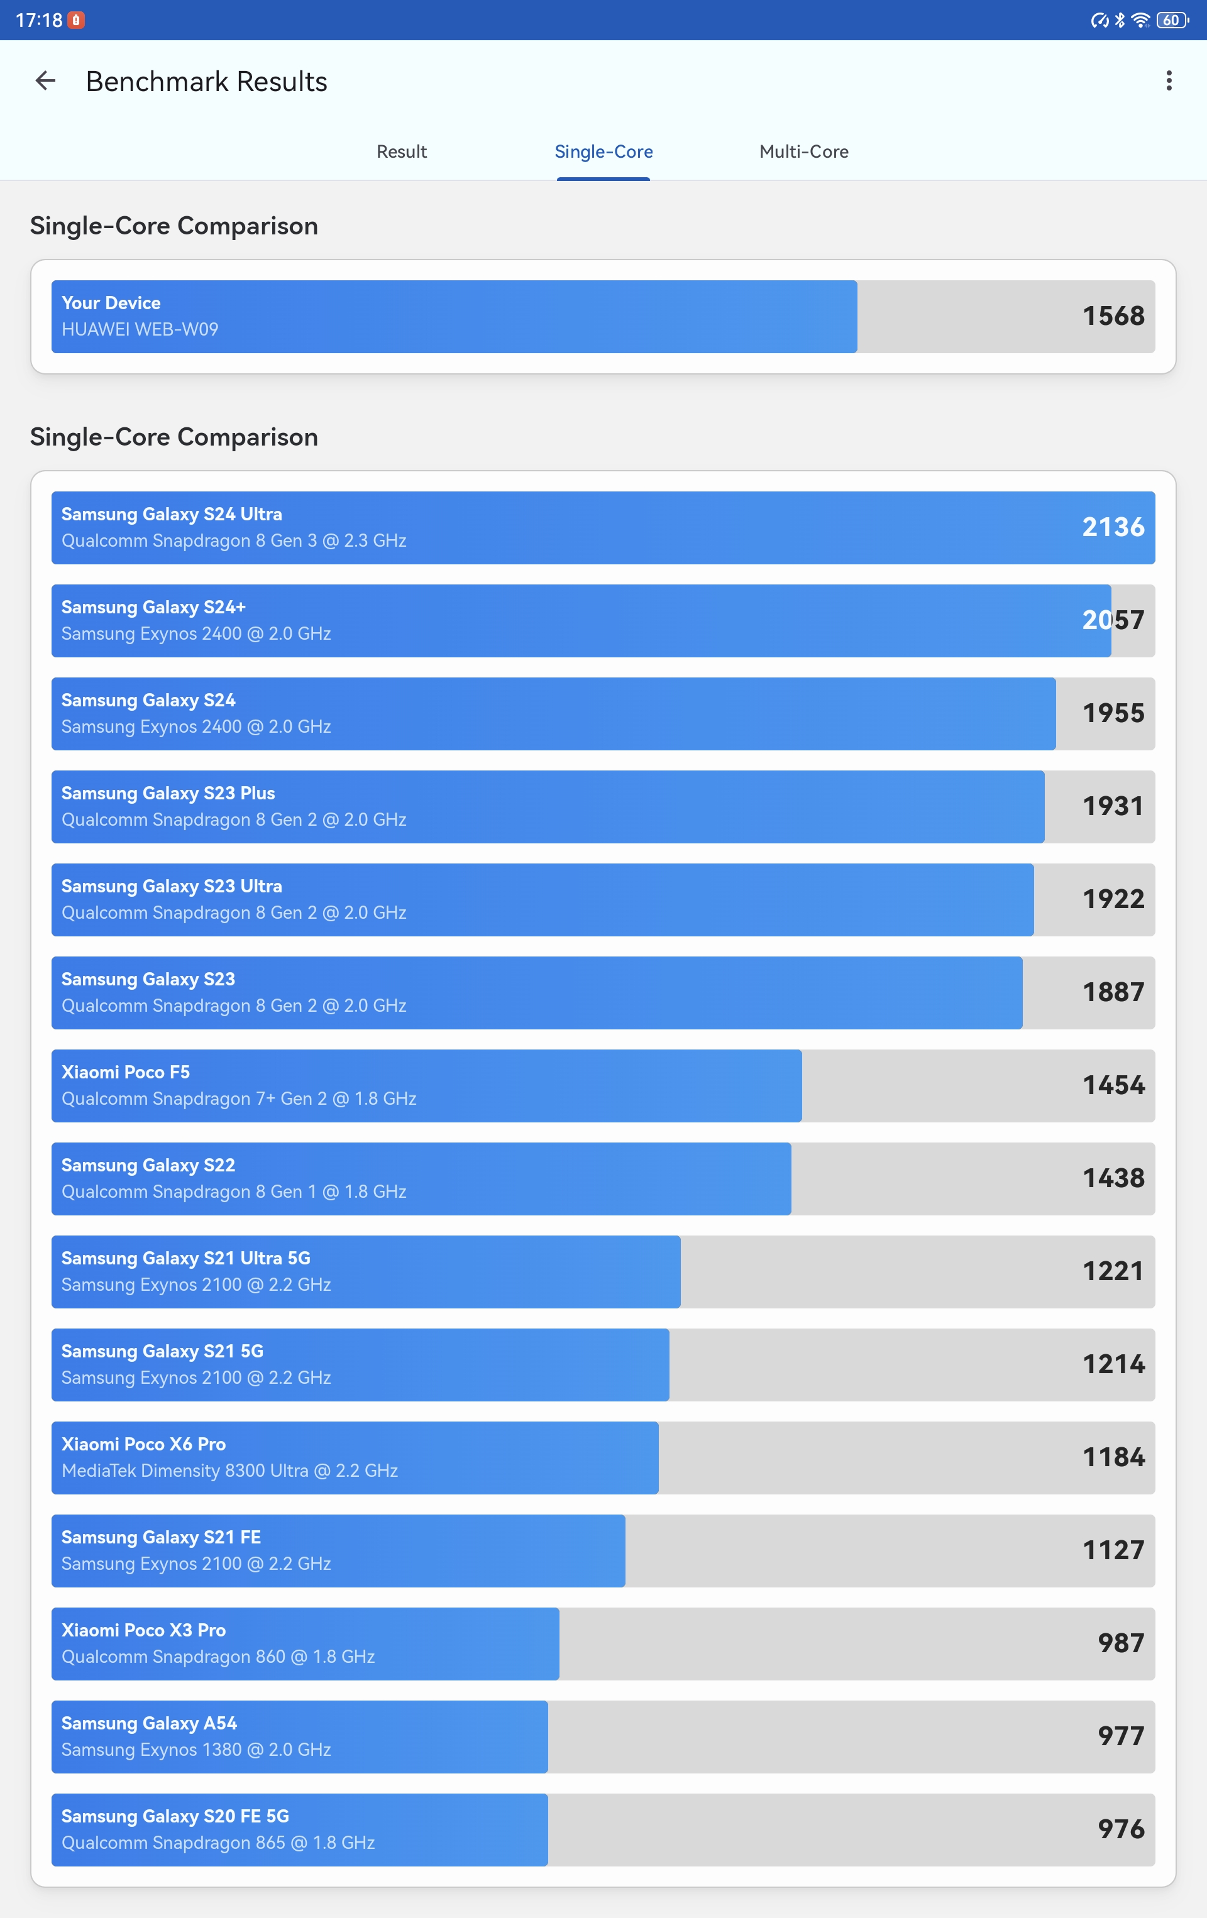Image resolution: width=1207 pixels, height=1918 pixels.
Task: Tap the back arrow icon
Action: point(45,80)
